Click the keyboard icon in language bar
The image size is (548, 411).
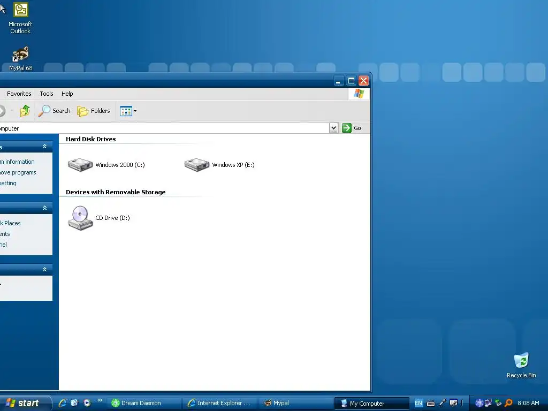tap(431, 404)
